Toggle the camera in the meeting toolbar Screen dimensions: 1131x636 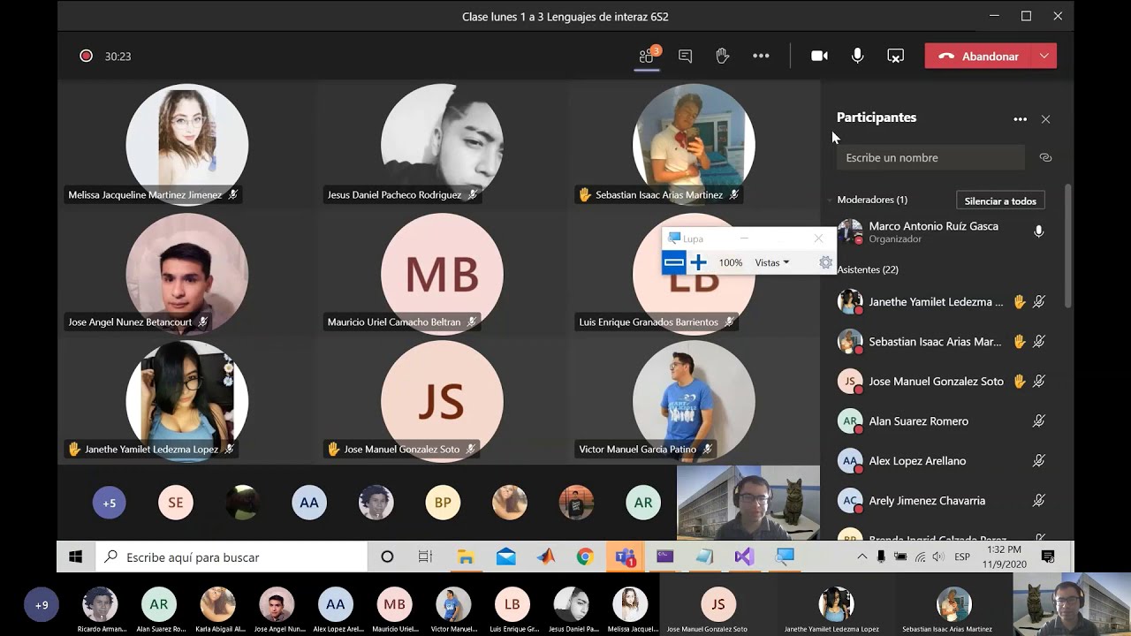coord(819,56)
